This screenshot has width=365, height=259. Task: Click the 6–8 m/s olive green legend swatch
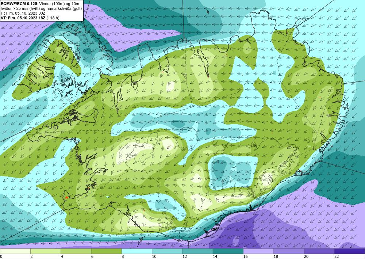(106, 251)
